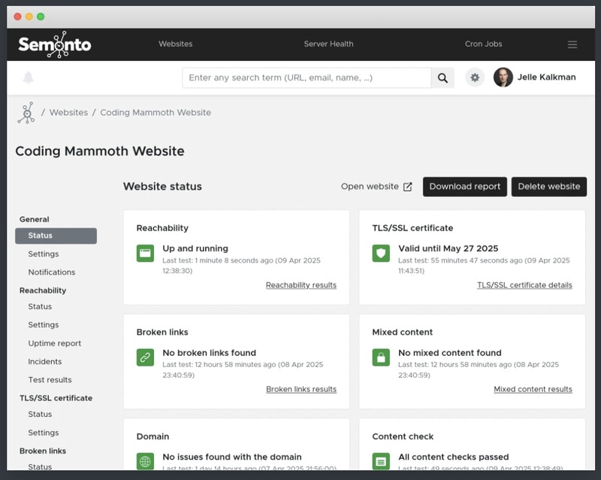This screenshot has height=480, width=601.
Task: Click in the search term input field
Action: click(x=307, y=77)
